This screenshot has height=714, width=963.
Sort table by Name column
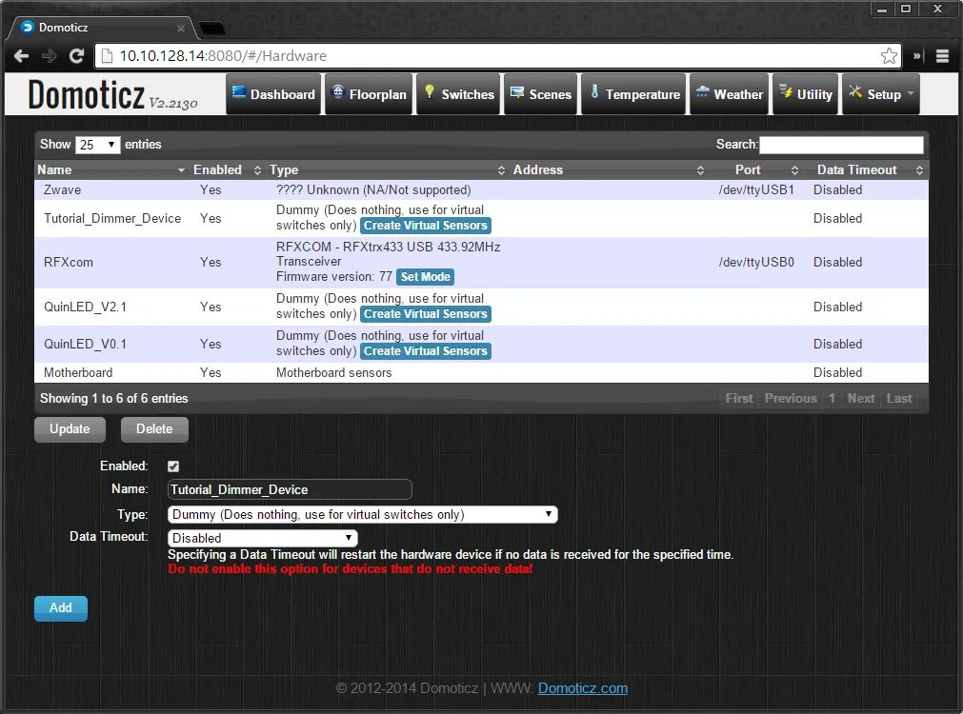[110, 170]
